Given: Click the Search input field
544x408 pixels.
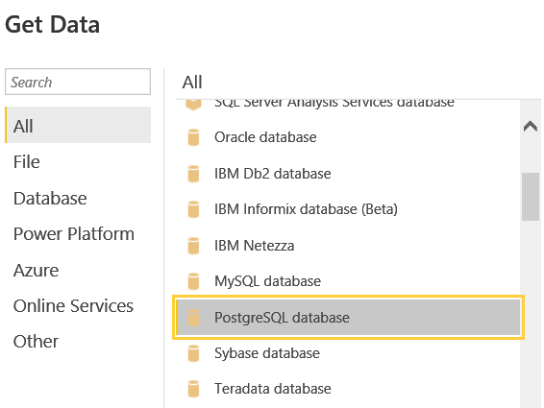Looking at the screenshot, I should (x=78, y=82).
